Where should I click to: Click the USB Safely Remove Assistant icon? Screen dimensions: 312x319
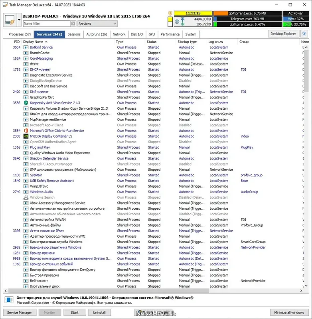pos(26,181)
